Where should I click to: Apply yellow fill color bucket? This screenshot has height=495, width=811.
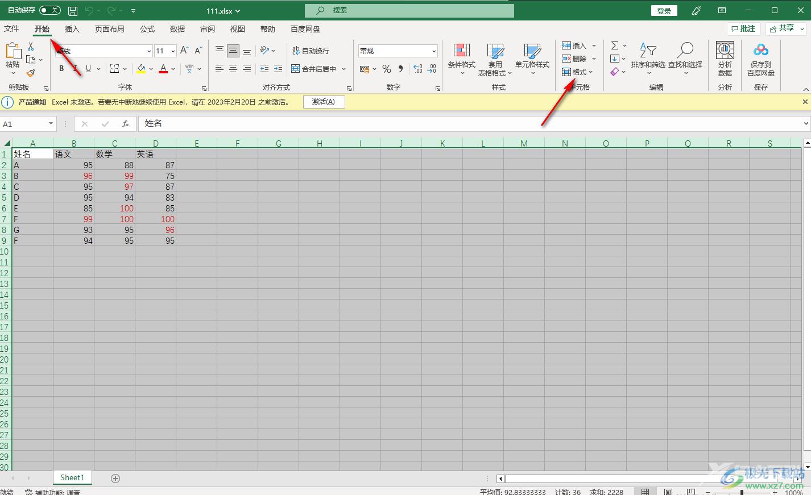point(141,69)
